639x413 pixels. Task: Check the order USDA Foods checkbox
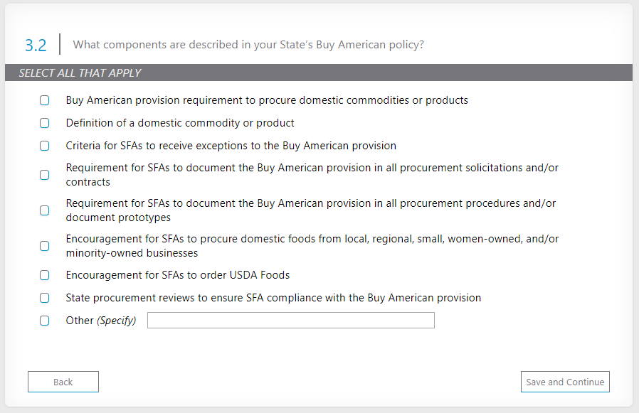tap(45, 275)
